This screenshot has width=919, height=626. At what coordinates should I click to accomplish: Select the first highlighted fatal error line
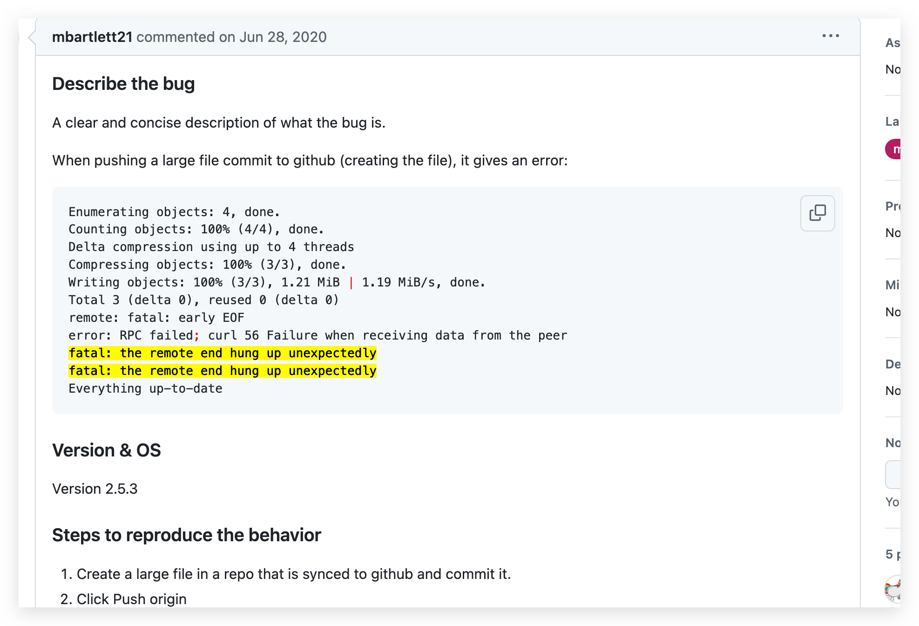click(223, 353)
